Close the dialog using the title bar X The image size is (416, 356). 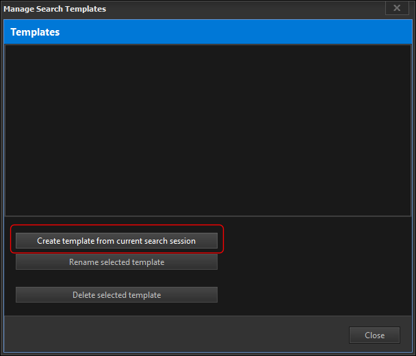[x=397, y=9]
